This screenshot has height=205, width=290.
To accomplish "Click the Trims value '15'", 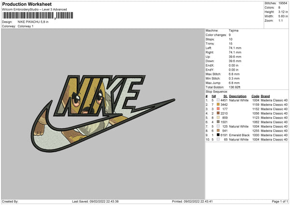I will click(231, 44).
